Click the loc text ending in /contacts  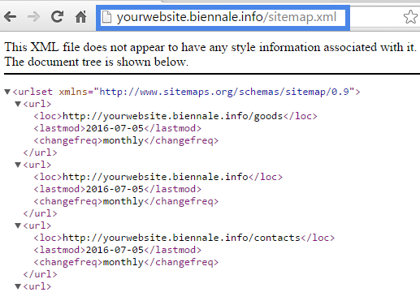(x=181, y=238)
